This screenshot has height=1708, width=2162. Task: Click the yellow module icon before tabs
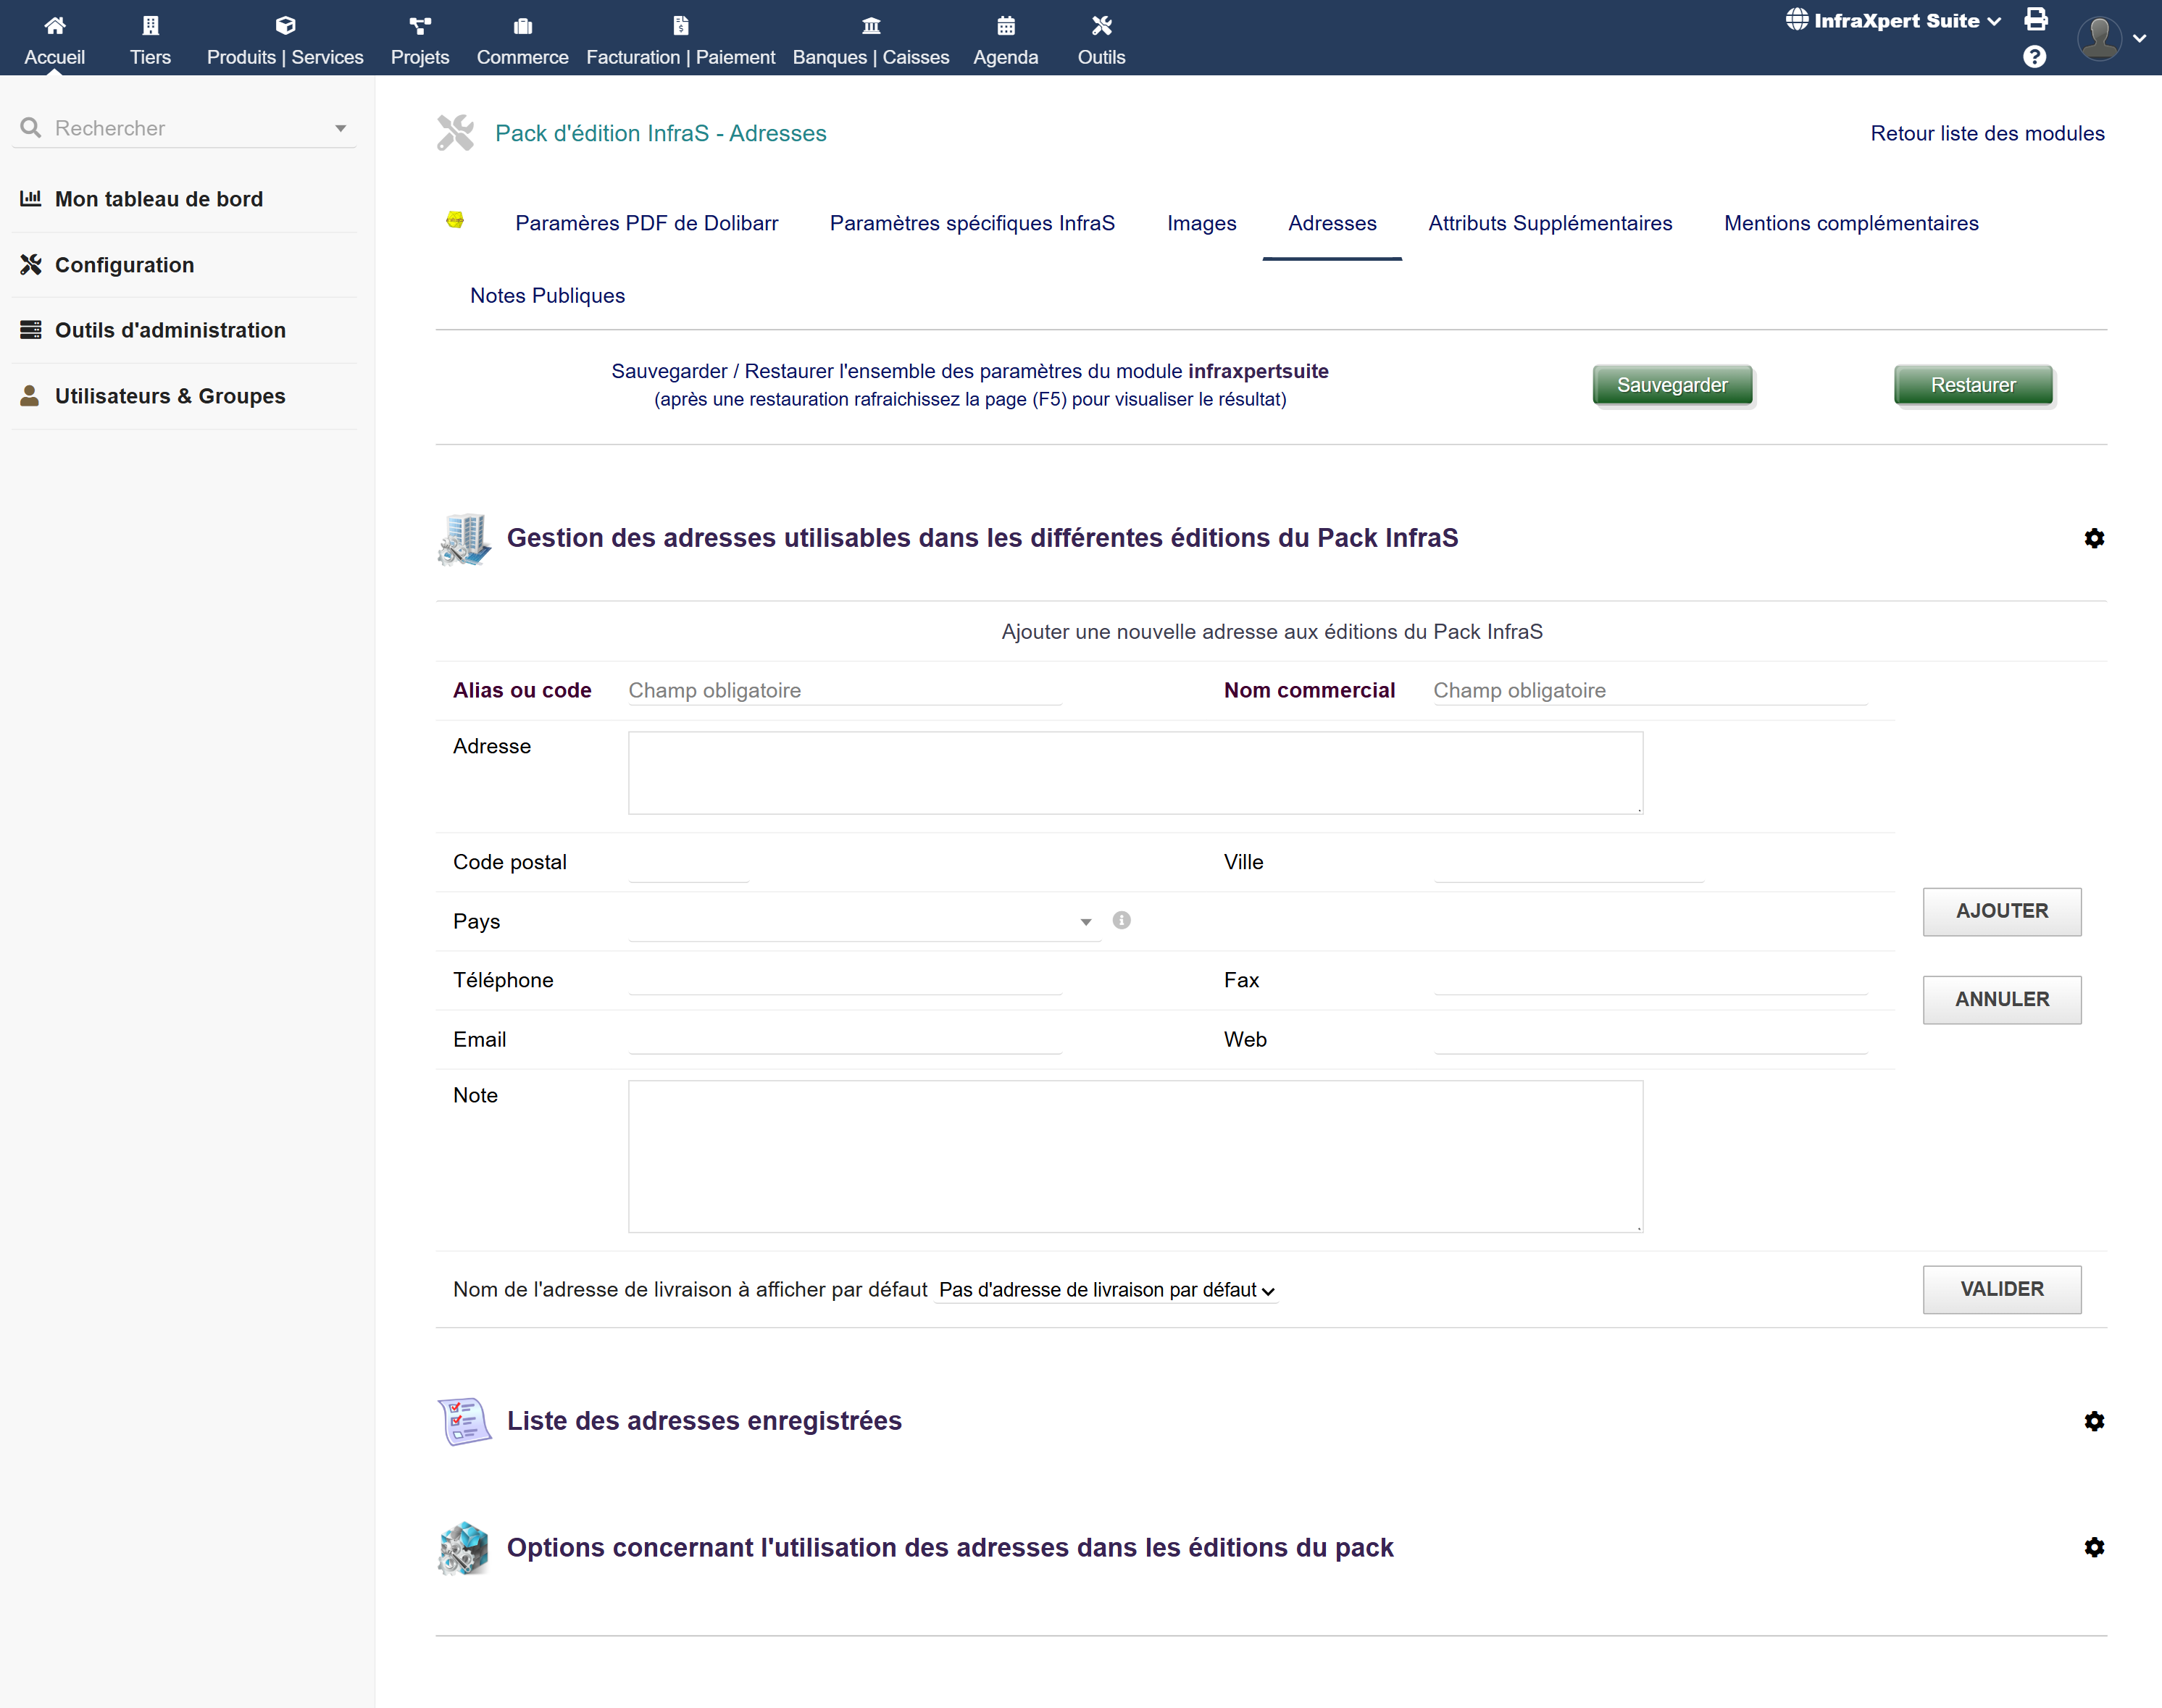(x=455, y=221)
